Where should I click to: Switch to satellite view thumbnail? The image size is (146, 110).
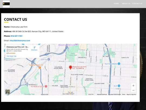[8, 92]
